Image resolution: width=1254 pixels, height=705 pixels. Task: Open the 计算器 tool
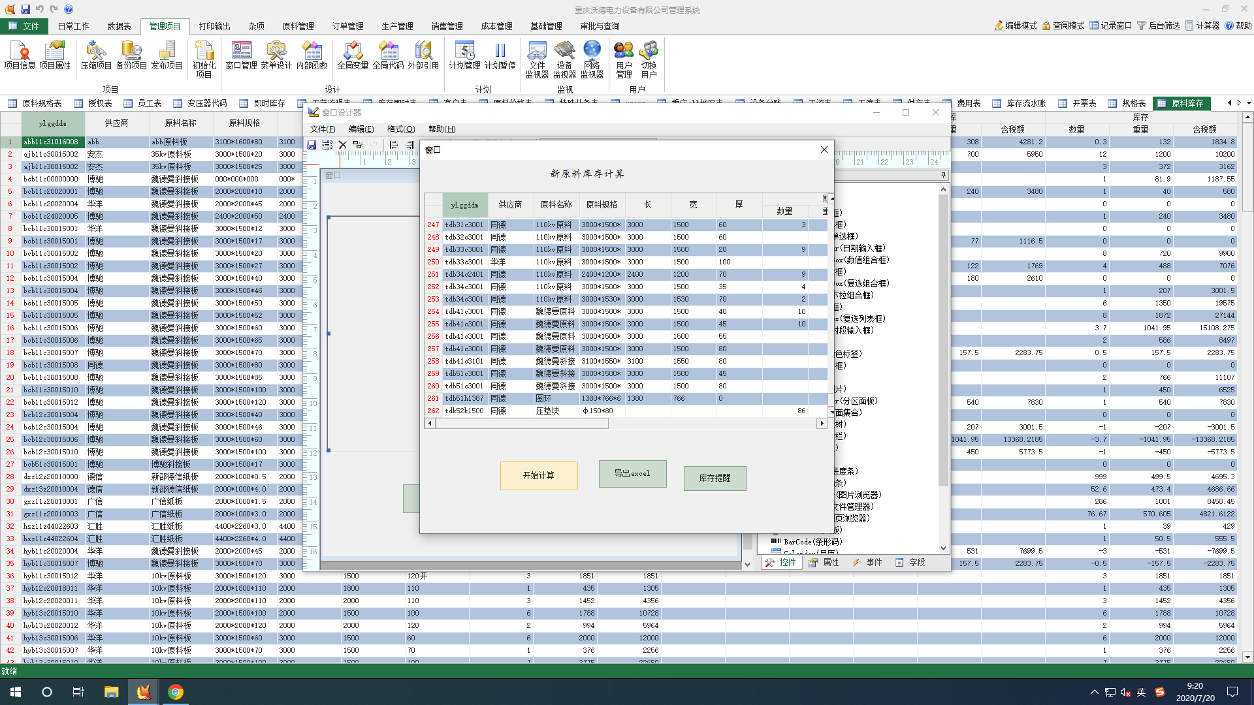tap(1202, 25)
